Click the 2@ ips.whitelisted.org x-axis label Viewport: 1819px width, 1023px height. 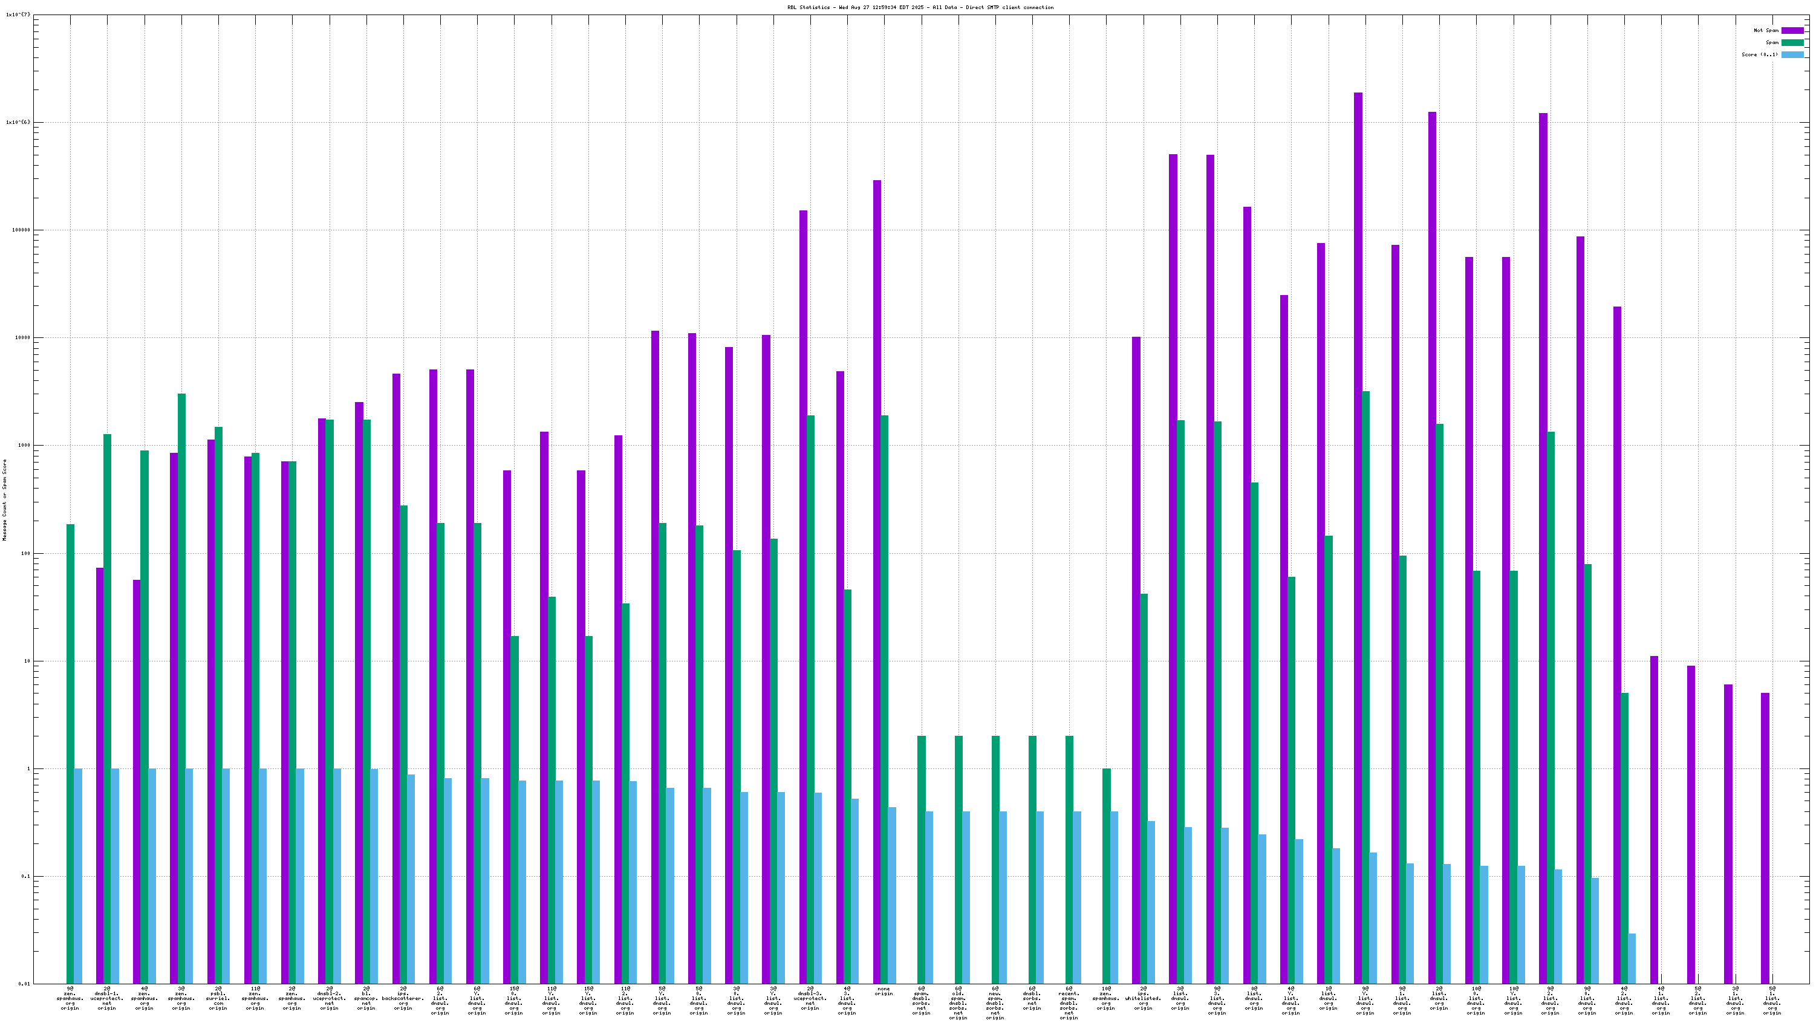[1142, 998]
